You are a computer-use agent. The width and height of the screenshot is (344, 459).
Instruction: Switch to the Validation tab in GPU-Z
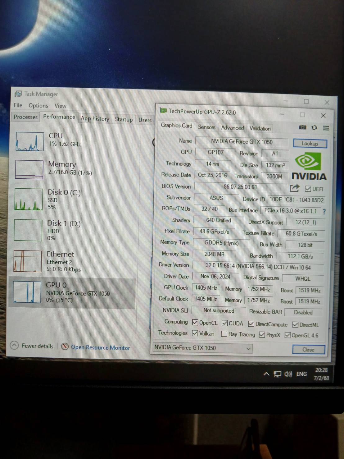click(260, 128)
